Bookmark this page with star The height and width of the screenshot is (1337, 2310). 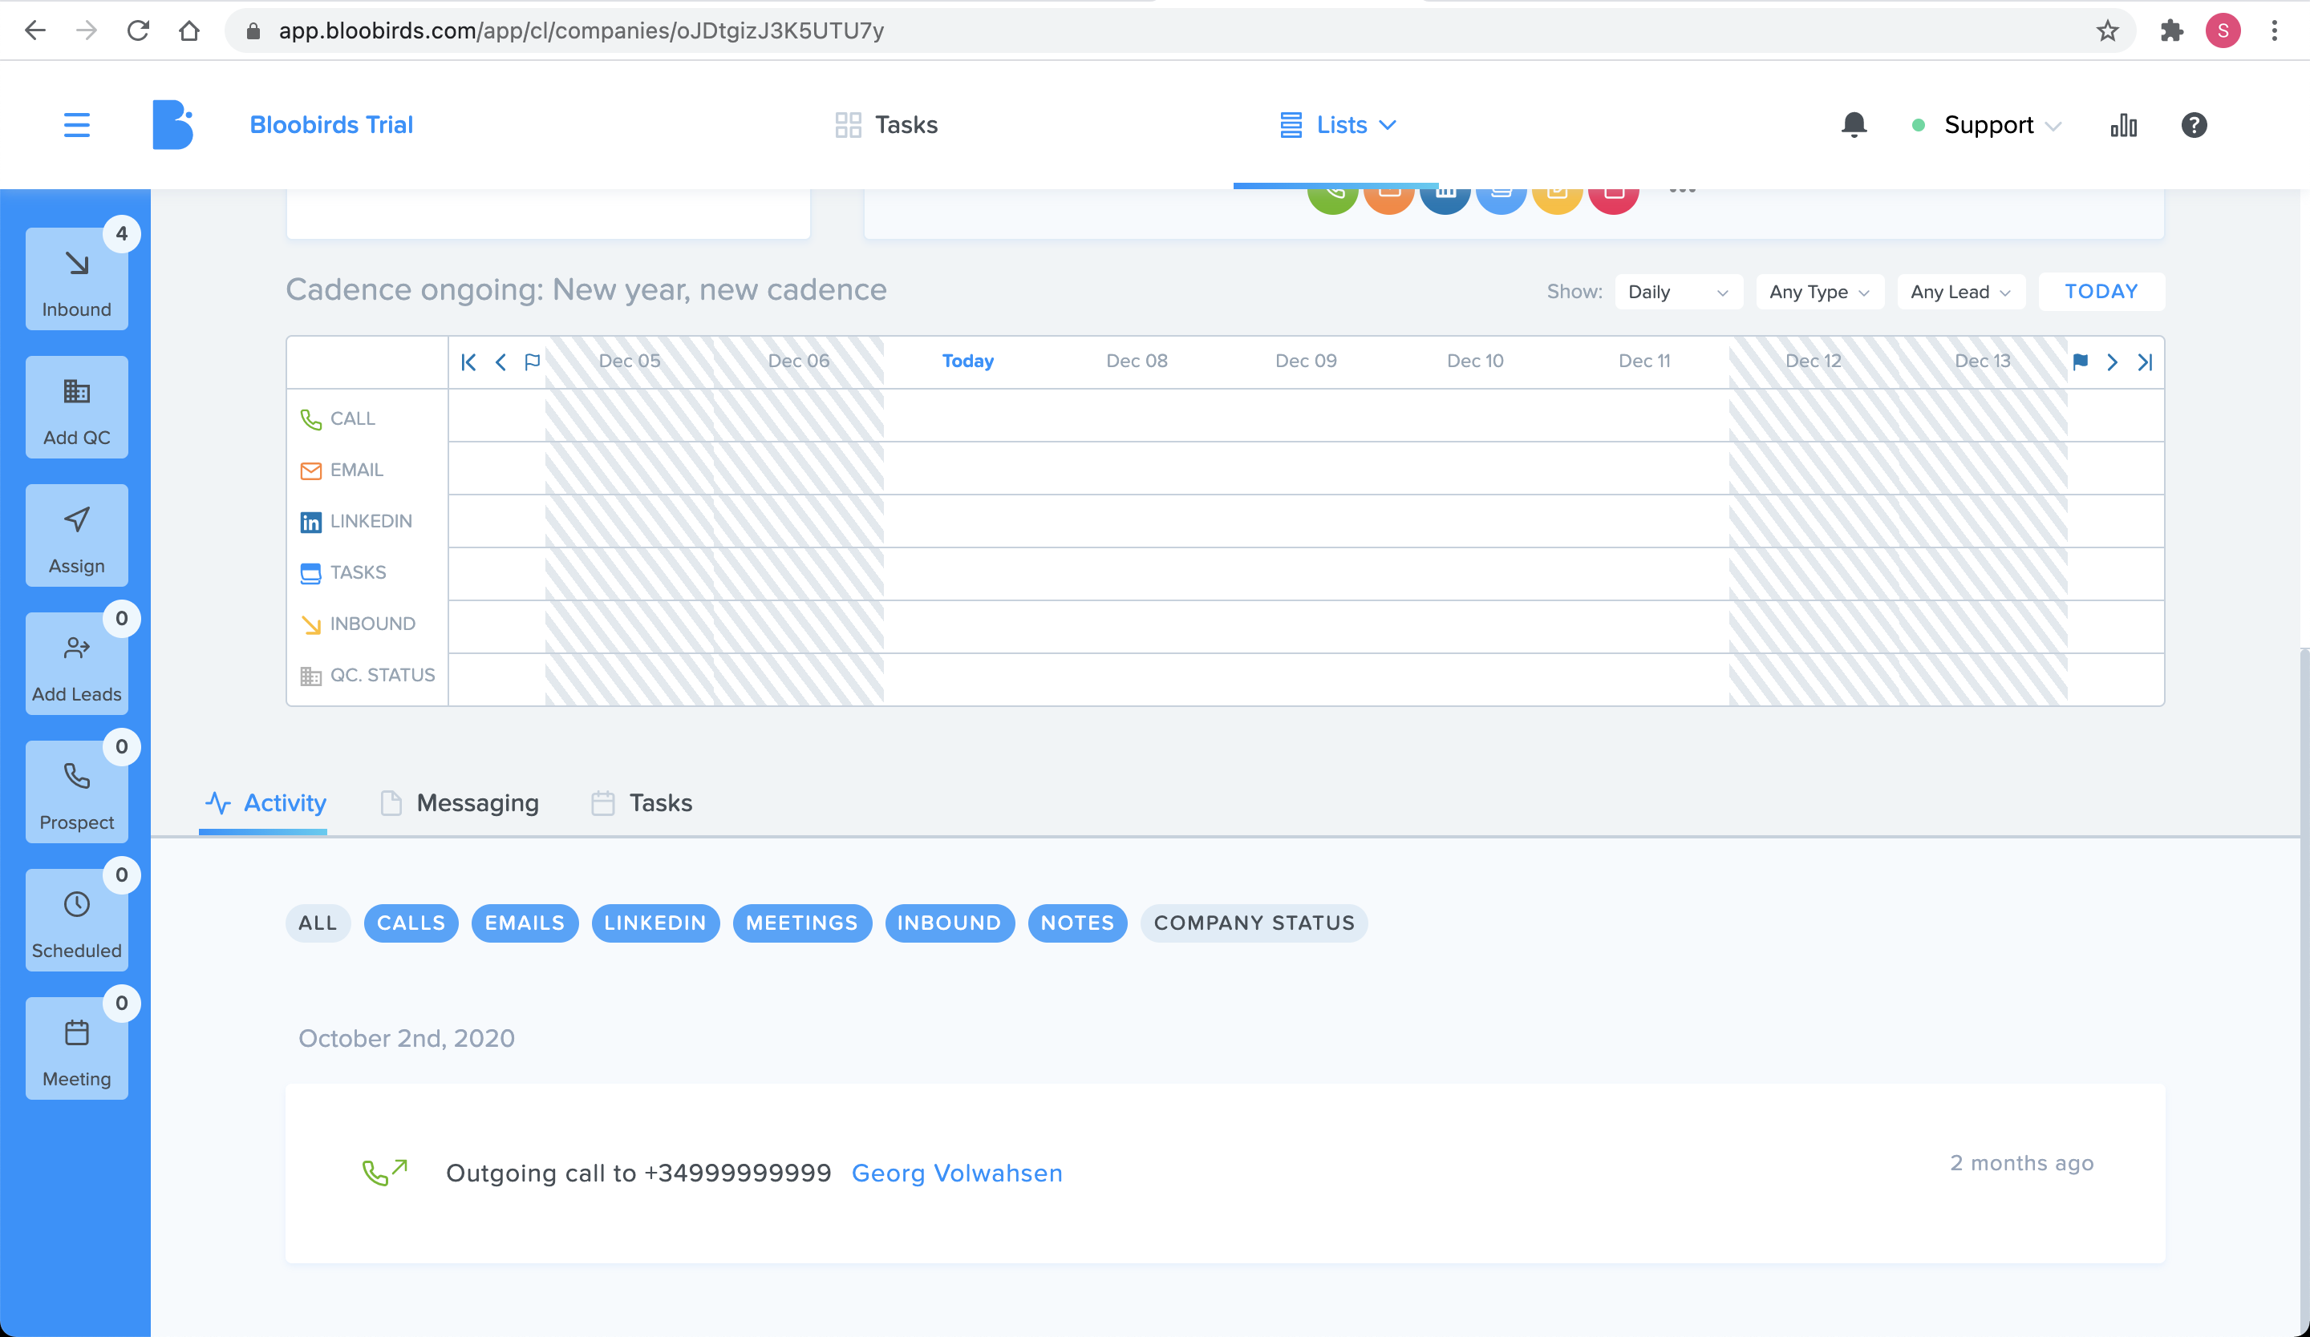(2107, 30)
